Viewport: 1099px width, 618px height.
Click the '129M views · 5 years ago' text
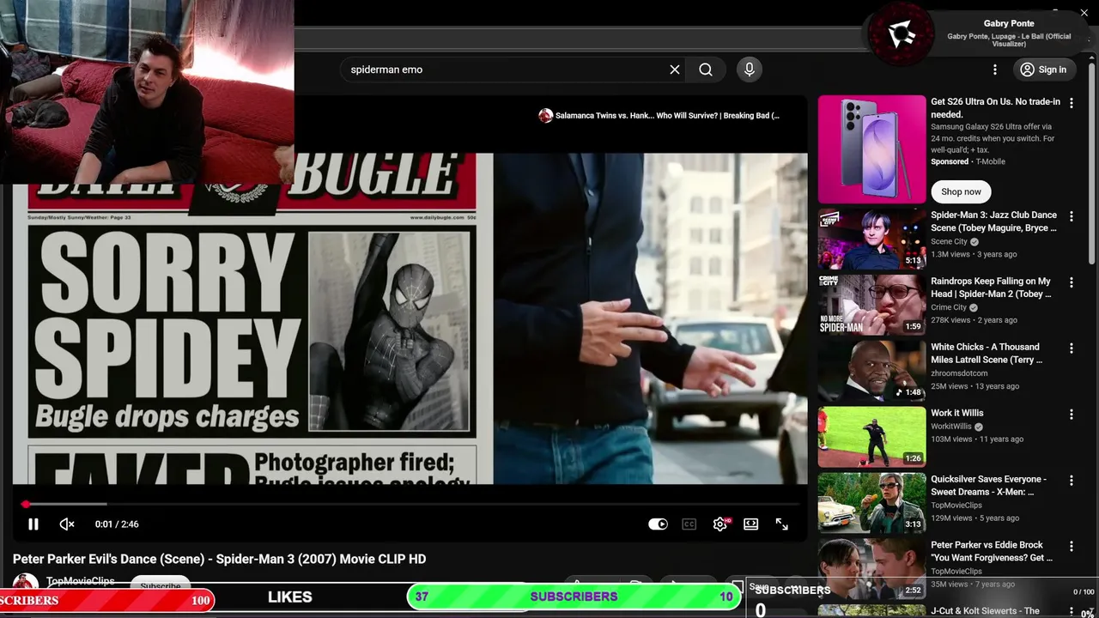[x=975, y=518]
